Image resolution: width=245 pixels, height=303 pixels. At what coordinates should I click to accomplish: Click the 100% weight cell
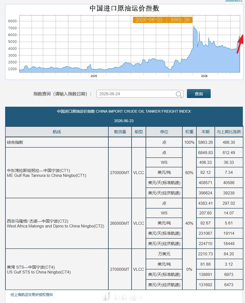coord(189,142)
